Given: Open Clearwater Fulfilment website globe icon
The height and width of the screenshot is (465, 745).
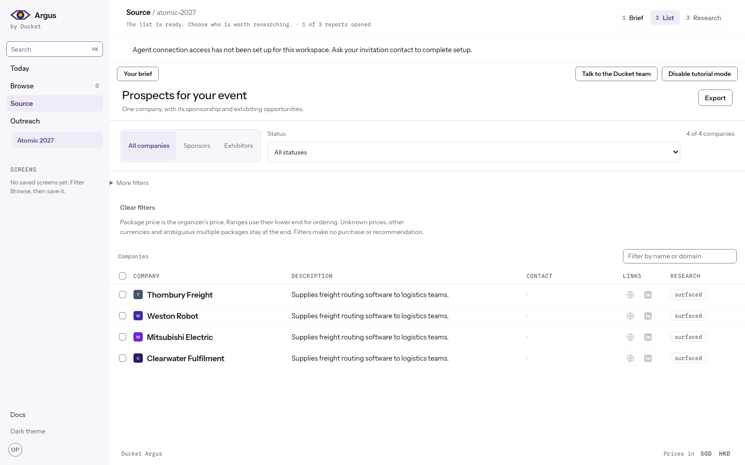Looking at the screenshot, I should point(630,359).
